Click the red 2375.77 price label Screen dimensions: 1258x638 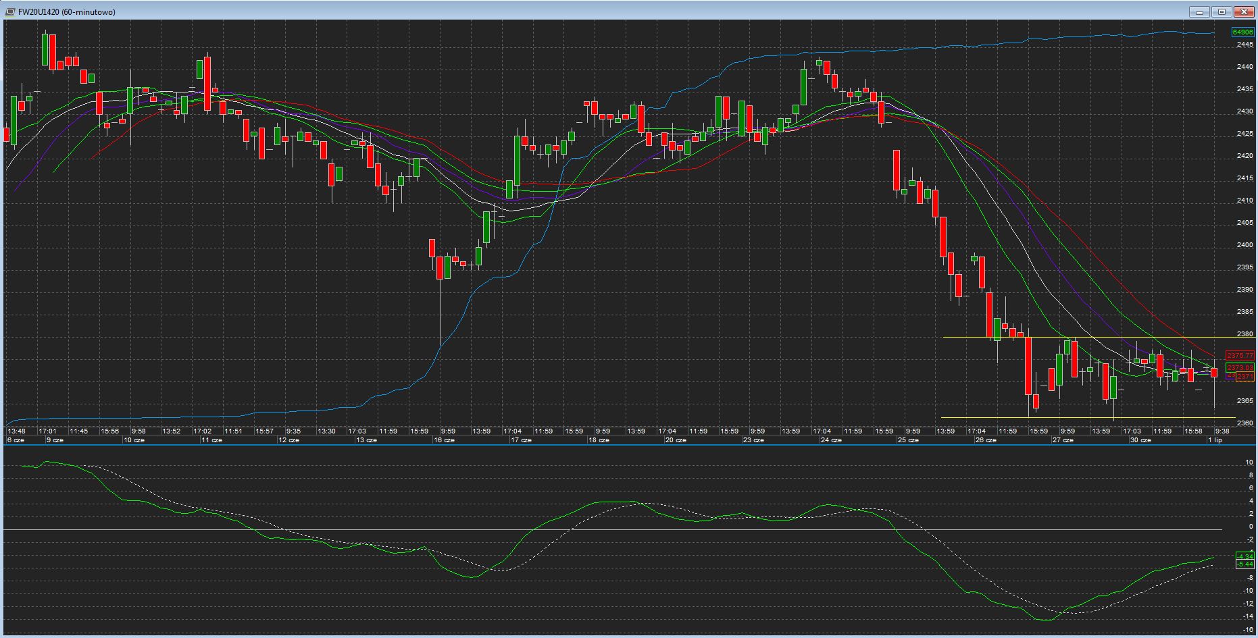pos(1240,355)
